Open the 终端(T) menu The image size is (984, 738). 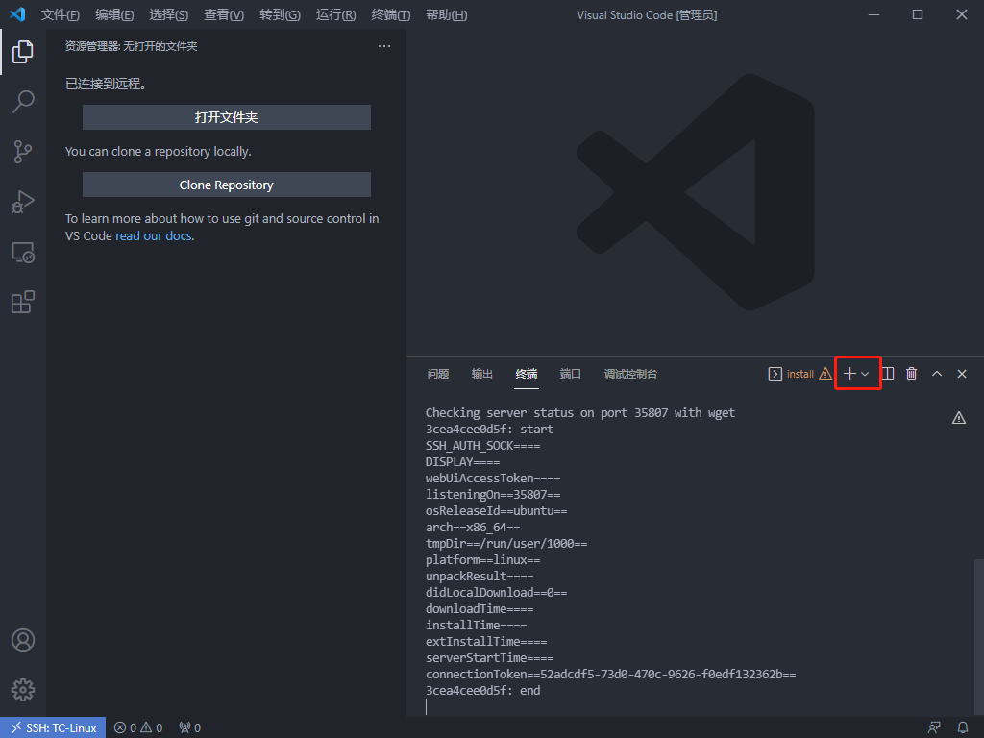[x=390, y=14]
